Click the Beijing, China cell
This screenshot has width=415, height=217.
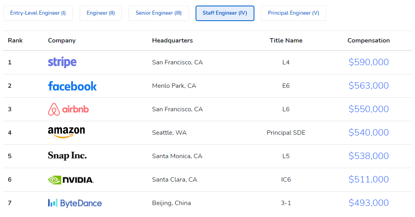(171, 203)
